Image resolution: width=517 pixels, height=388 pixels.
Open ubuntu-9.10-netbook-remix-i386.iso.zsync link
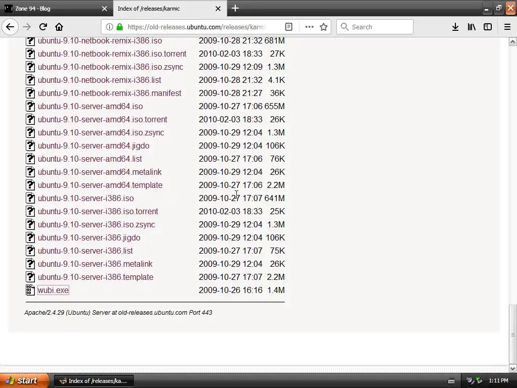click(111, 67)
